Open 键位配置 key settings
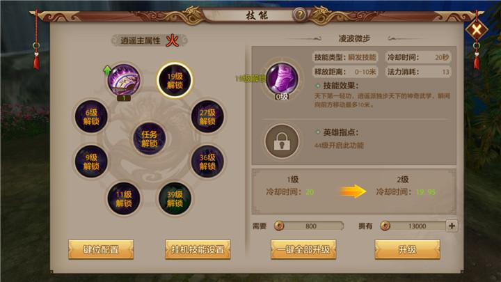Viewport: 501px width, 282px height. (x=101, y=249)
